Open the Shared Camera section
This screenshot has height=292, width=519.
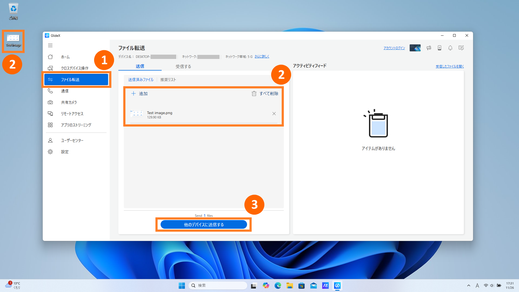point(69,102)
